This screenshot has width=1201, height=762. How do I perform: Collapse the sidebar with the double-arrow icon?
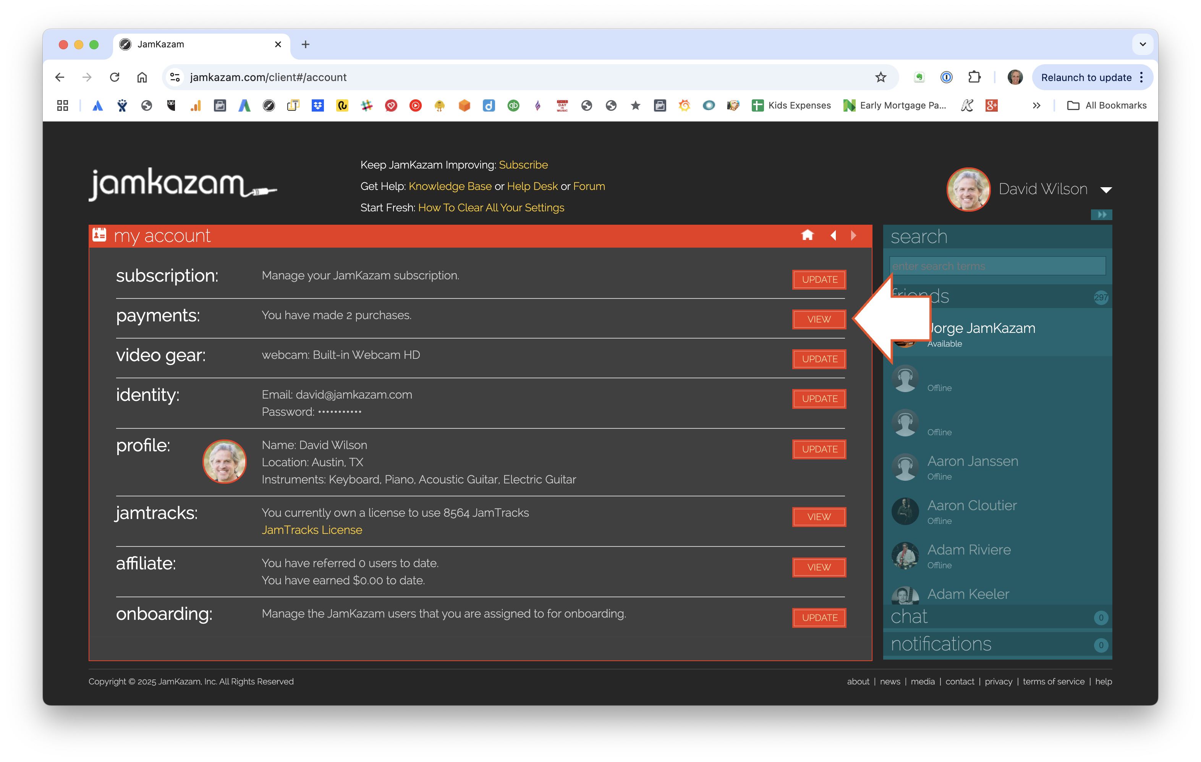(1101, 215)
